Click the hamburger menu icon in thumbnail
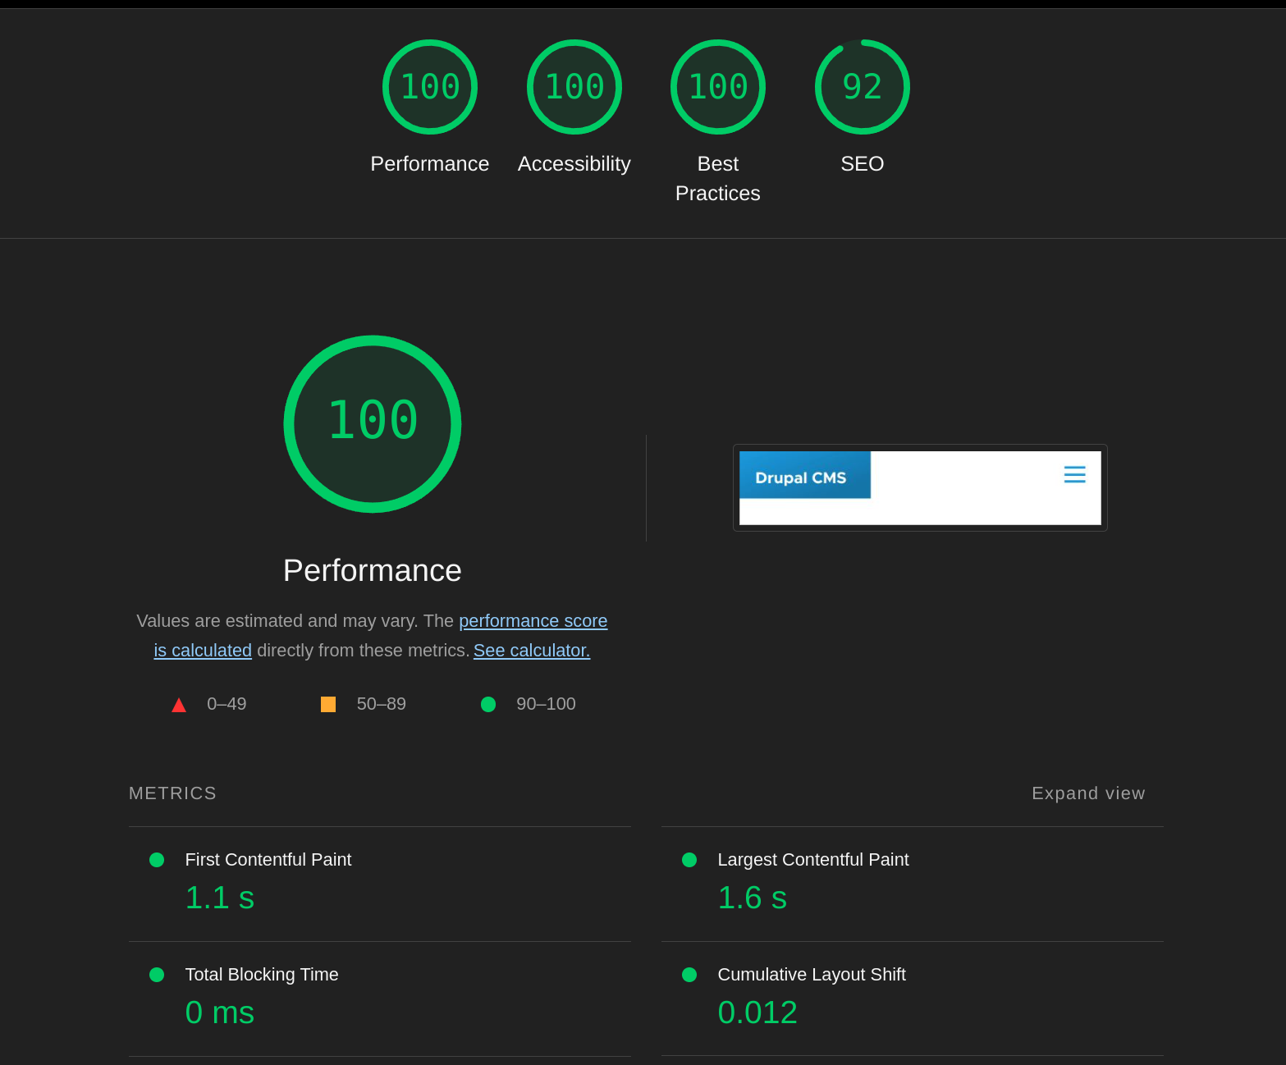 tap(1074, 474)
